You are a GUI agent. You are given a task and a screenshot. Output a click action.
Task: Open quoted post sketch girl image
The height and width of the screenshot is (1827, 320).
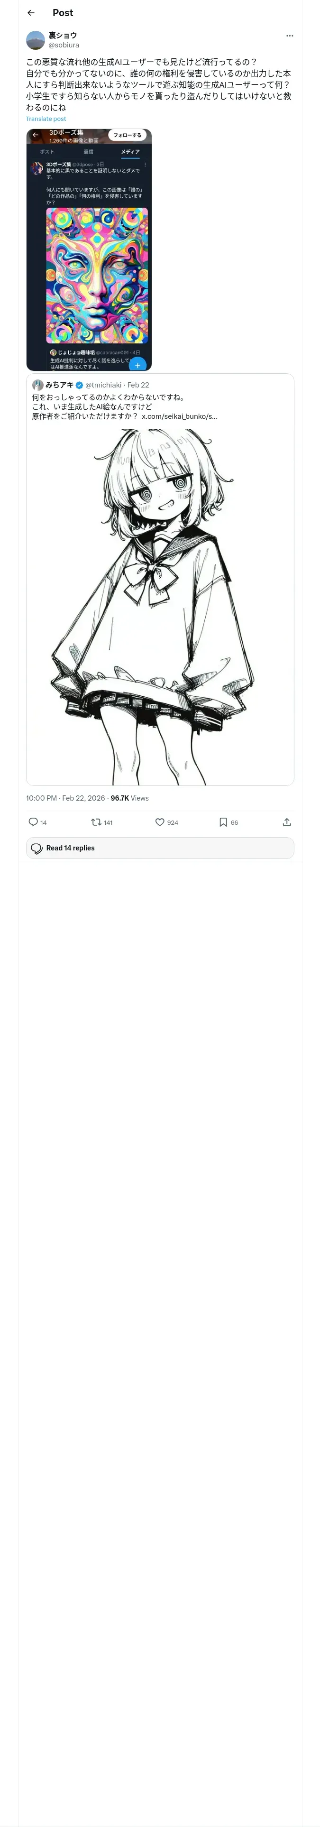[x=160, y=603]
